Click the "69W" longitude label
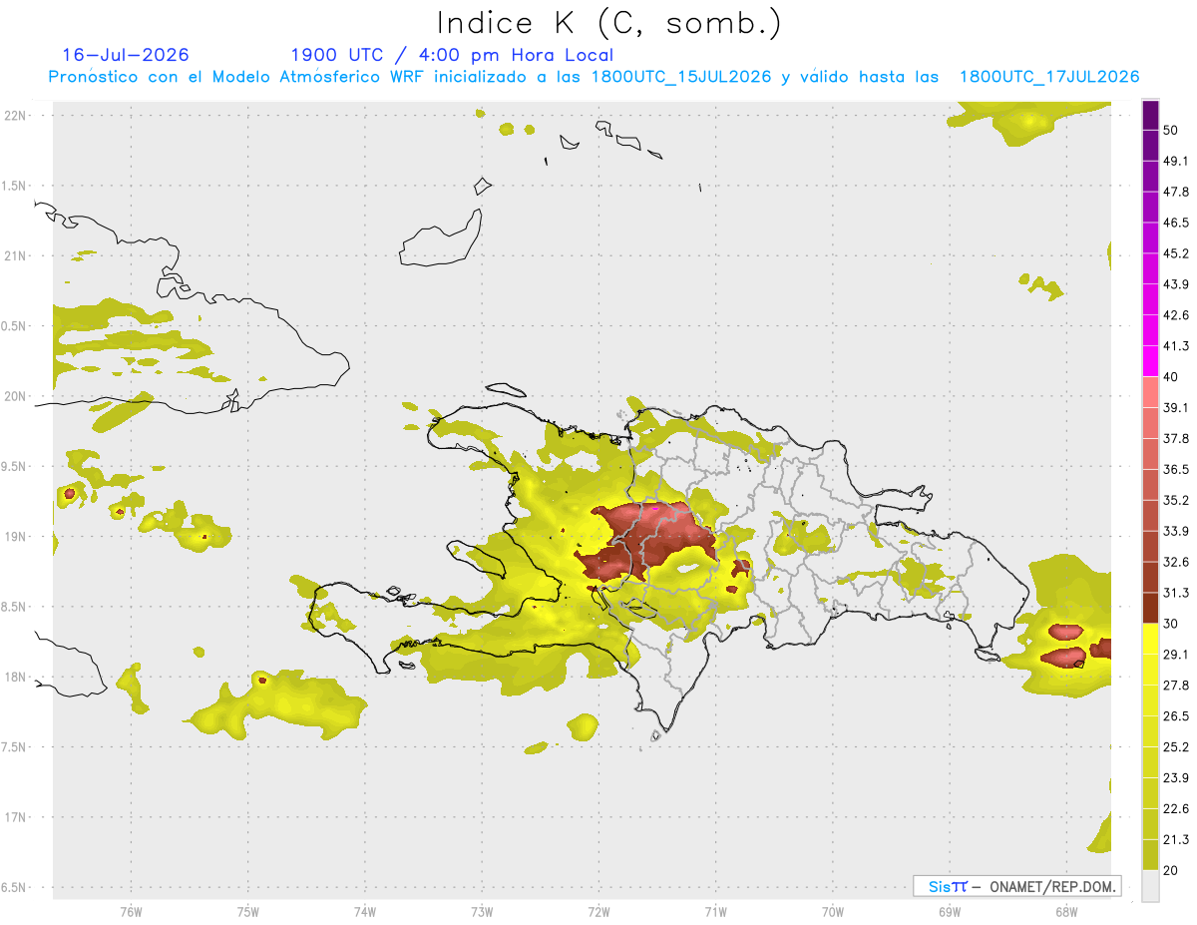Screen dimensions: 1197x925 (950, 911)
